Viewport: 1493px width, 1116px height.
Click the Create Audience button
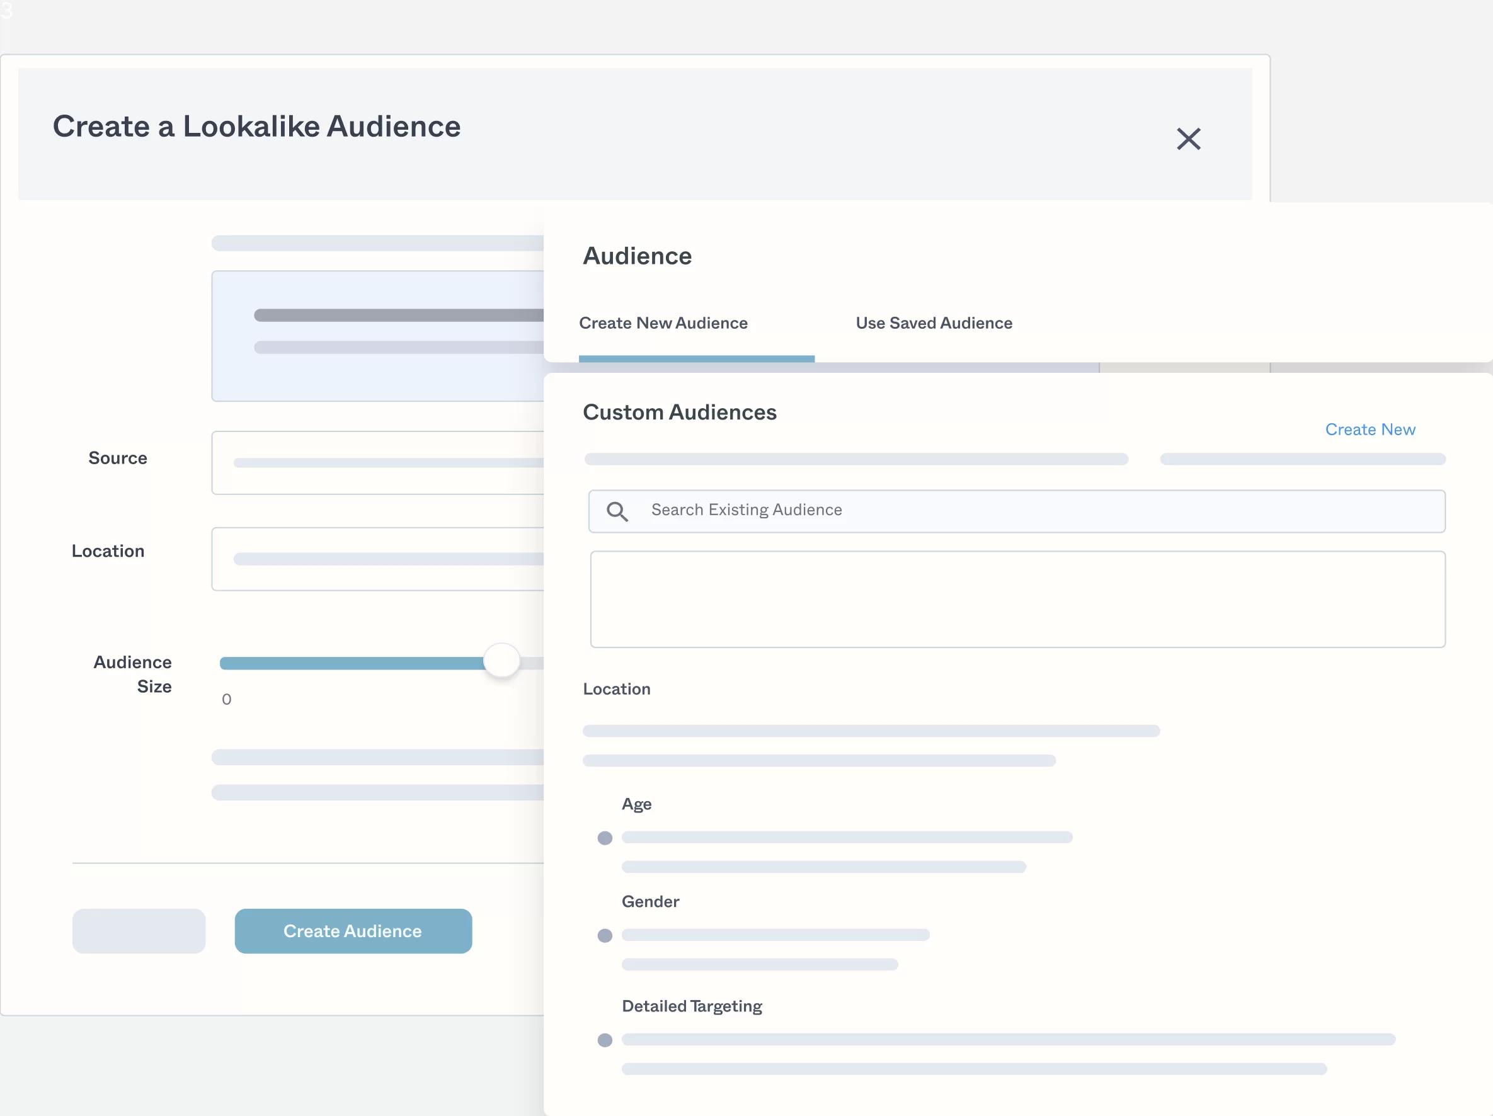[x=353, y=931]
